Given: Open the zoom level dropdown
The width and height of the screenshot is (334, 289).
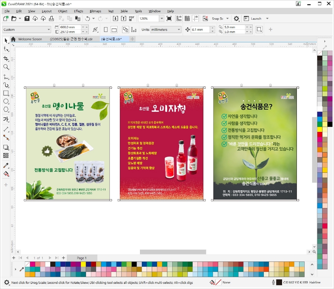Looking at the screenshot, I should (x=162, y=19).
